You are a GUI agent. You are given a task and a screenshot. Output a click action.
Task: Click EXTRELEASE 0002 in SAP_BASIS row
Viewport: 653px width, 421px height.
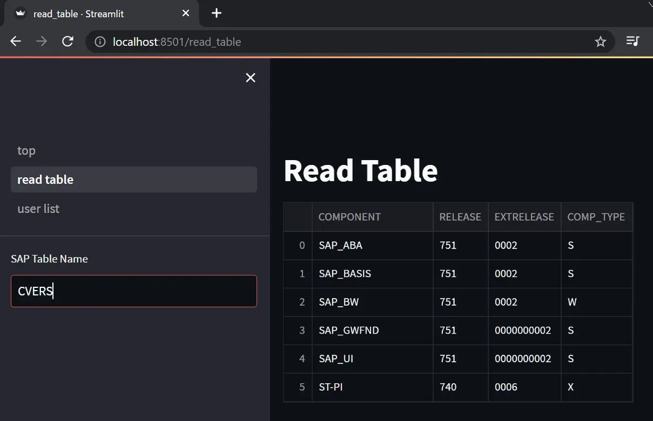pyautogui.click(x=524, y=274)
